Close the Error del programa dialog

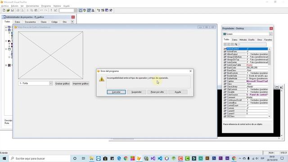[x=190, y=71]
